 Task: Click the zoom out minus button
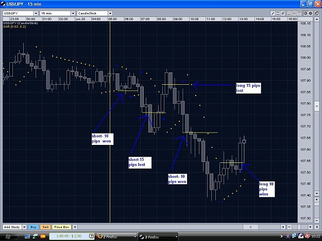(289, 227)
